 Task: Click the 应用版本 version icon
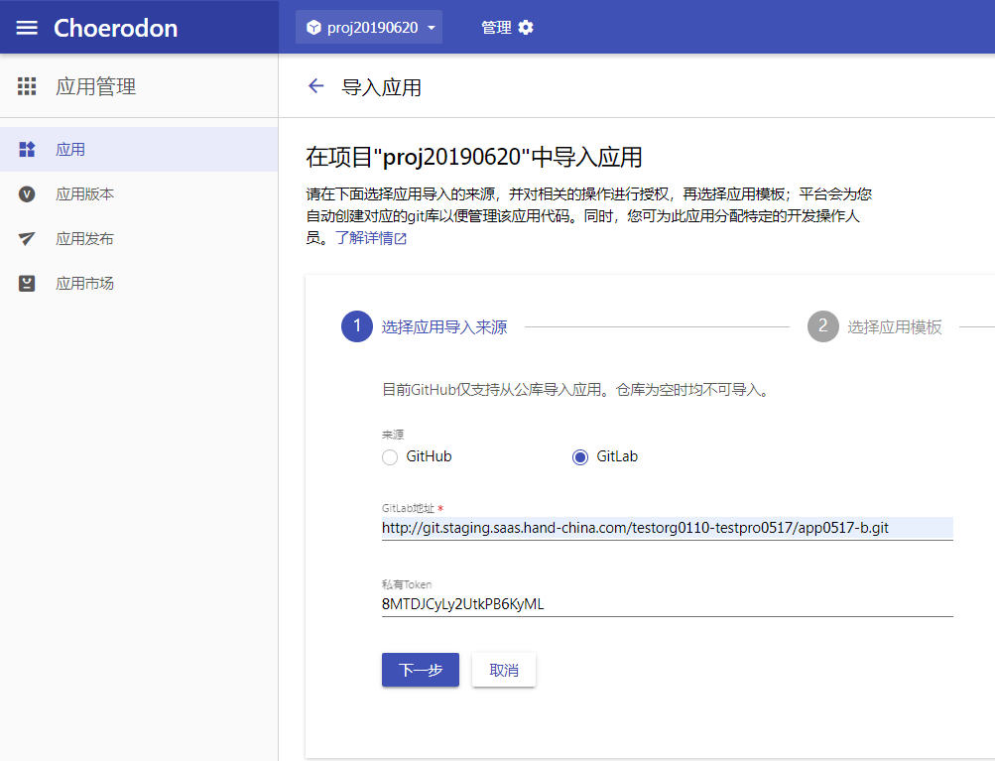click(27, 194)
